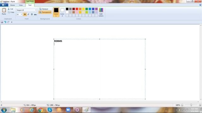Image resolution: width=202 pixels, height=113 pixels.
Task: Open the View ribbon tab
Action: pyautogui.click(x=21, y=5)
